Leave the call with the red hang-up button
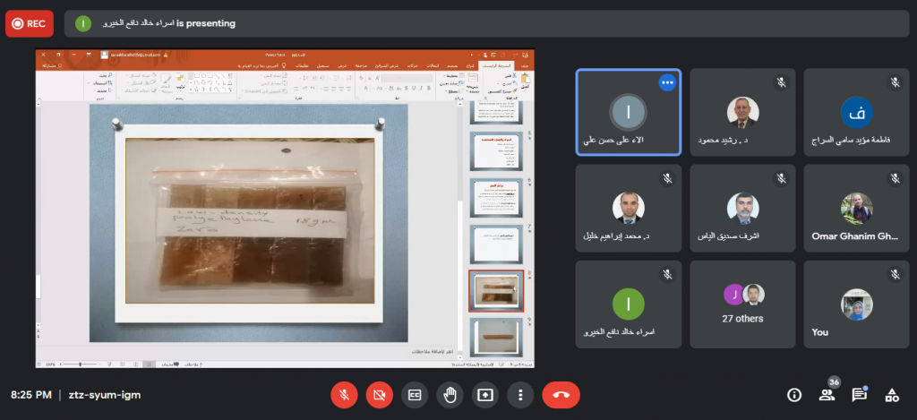 tap(561, 394)
